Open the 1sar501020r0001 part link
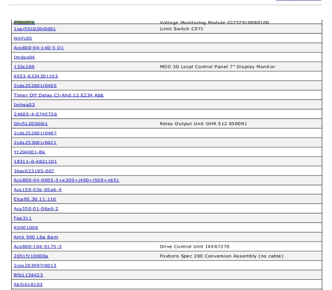332x290 pixels. (35, 29)
